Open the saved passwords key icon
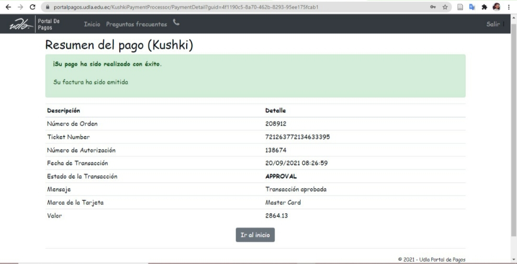Screen dimensions: 517x264 tap(433, 7)
